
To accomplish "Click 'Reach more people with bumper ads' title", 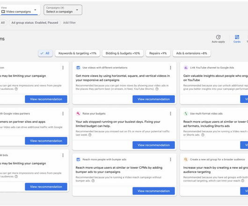I will (x=104, y=159).
